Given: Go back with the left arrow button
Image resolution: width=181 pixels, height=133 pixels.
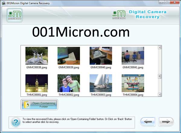Looking at the screenshot, I should click(148, 122).
